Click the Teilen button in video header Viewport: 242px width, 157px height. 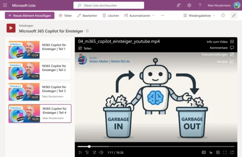[x=85, y=48]
